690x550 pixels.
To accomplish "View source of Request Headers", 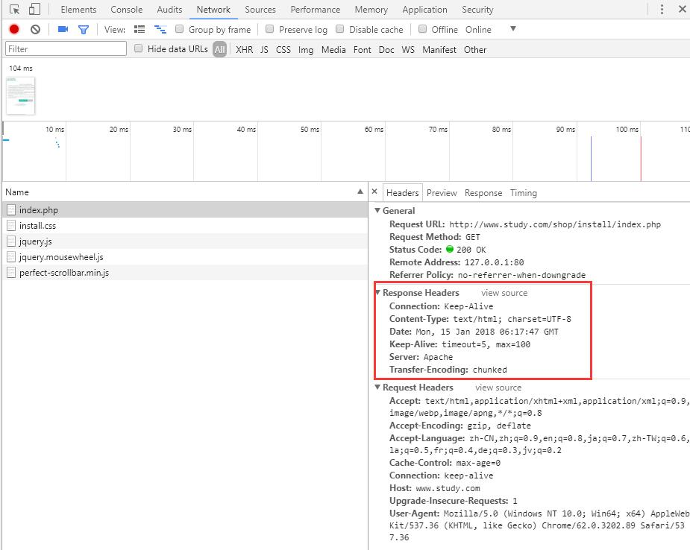I will [x=498, y=388].
